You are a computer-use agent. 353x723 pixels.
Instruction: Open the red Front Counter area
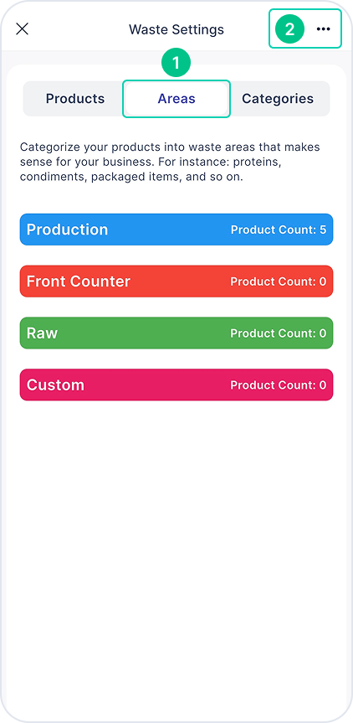pyautogui.click(x=176, y=281)
